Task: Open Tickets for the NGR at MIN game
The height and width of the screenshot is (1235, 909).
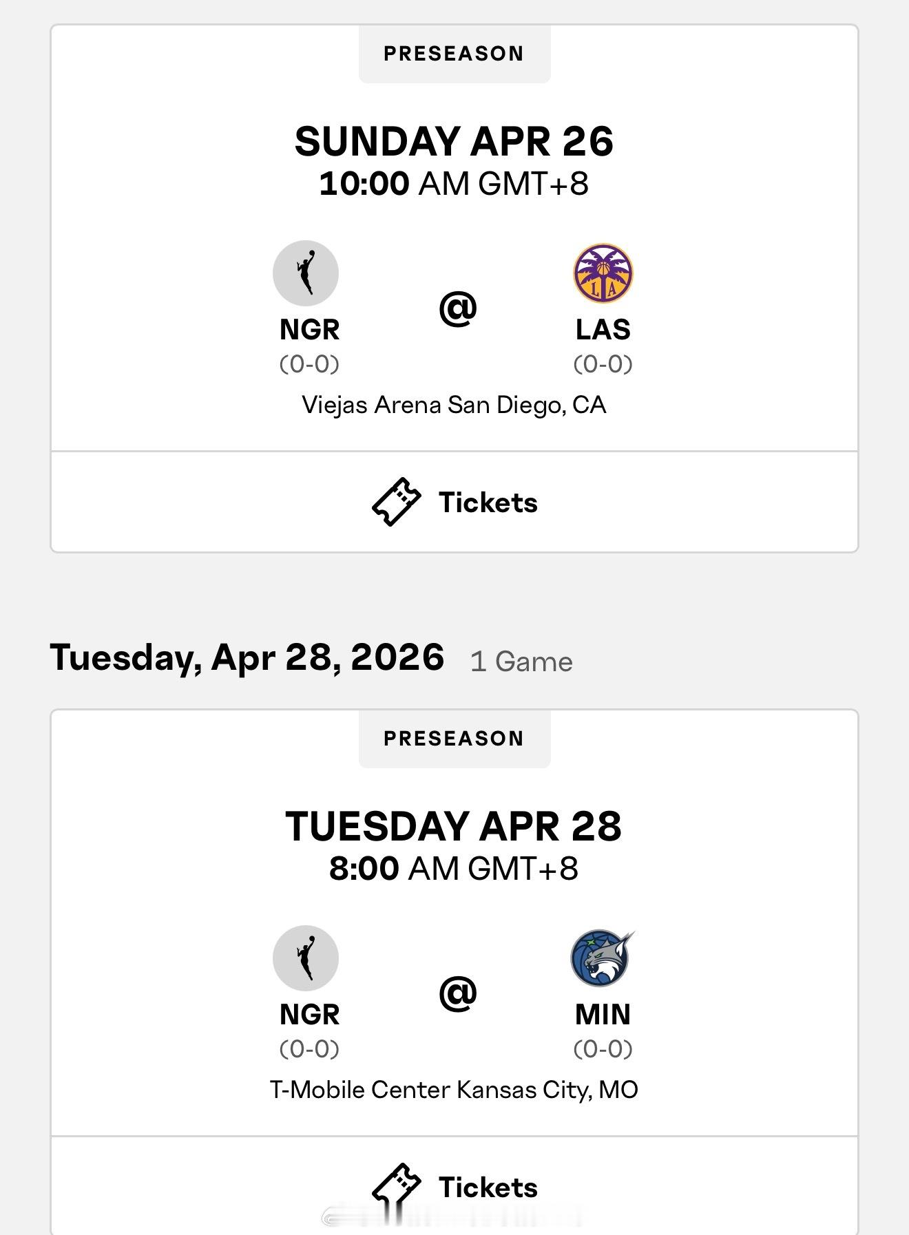Action: [x=454, y=1185]
